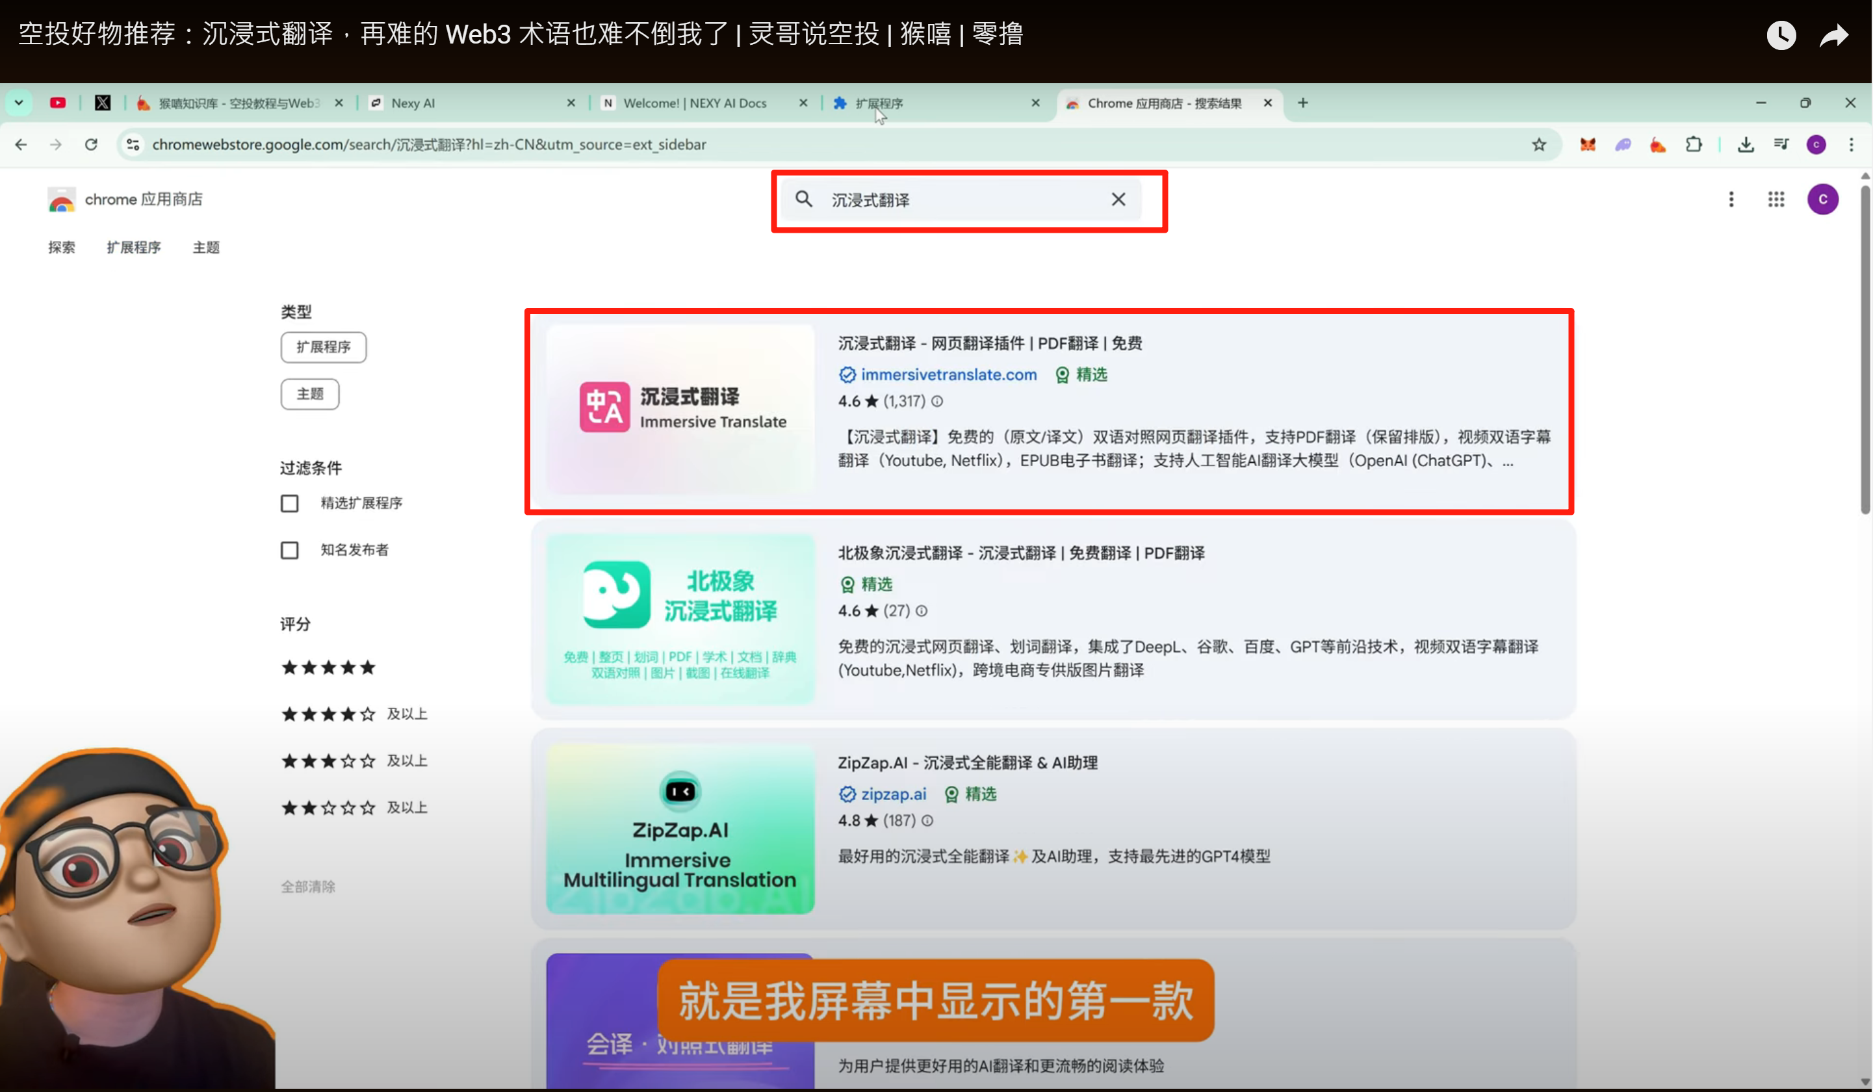Open a new browser tab
1873x1092 pixels.
point(1302,103)
